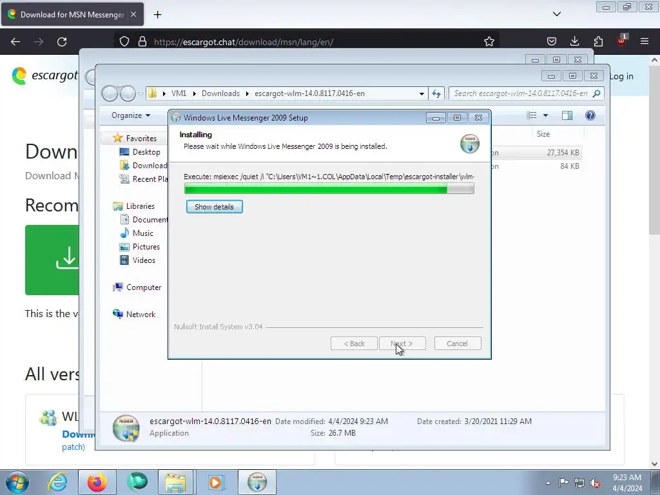
Task: Select Computer in the Explorer sidebar
Action: click(x=144, y=287)
